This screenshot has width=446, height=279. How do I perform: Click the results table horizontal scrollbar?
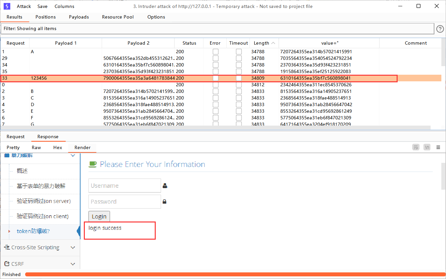click(215, 128)
